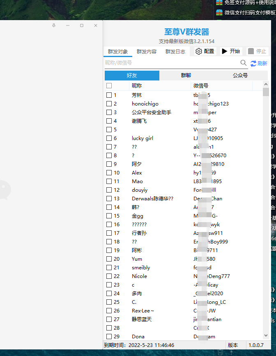This screenshot has width=276, height=356.
Task: Tick checkbox for 静思蓝天
Action: 109,319
